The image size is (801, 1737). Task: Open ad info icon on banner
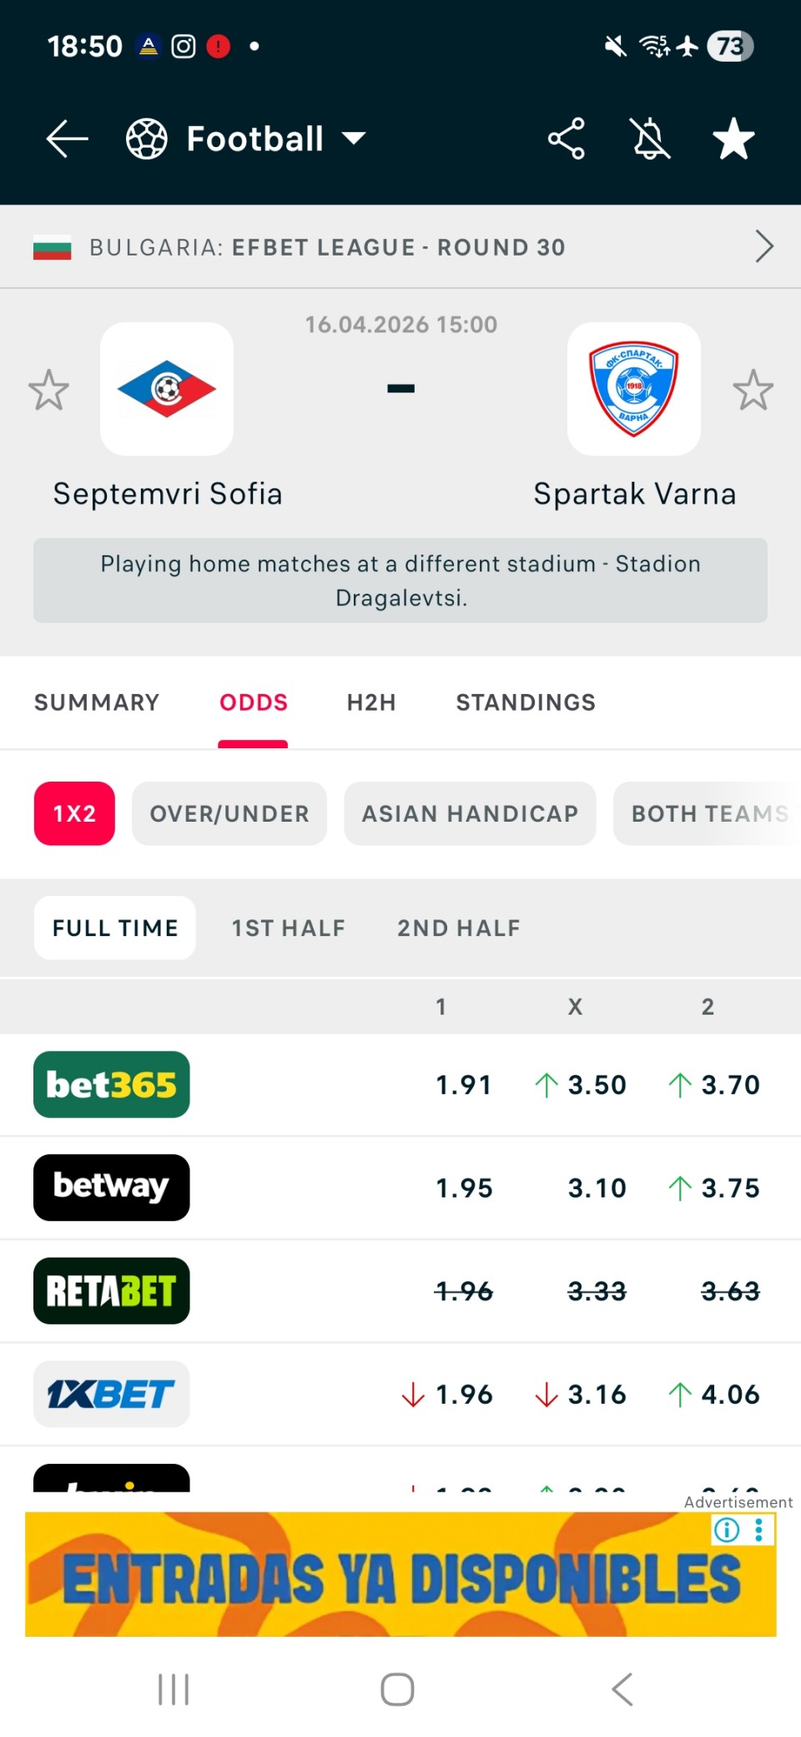click(x=727, y=1530)
